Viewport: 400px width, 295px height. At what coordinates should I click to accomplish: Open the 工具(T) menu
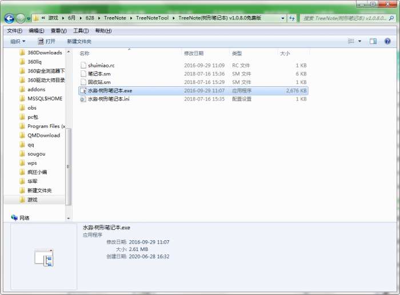coord(81,31)
